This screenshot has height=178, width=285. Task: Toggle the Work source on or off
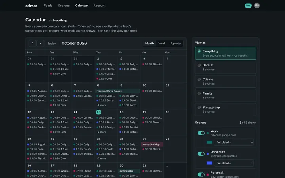pyautogui.click(x=201, y=133)
